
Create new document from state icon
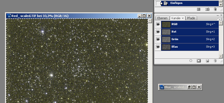click(199, 9)
